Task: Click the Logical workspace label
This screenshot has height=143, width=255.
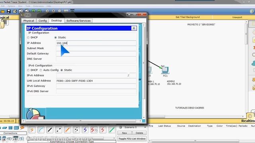Action: pos(4,17)
